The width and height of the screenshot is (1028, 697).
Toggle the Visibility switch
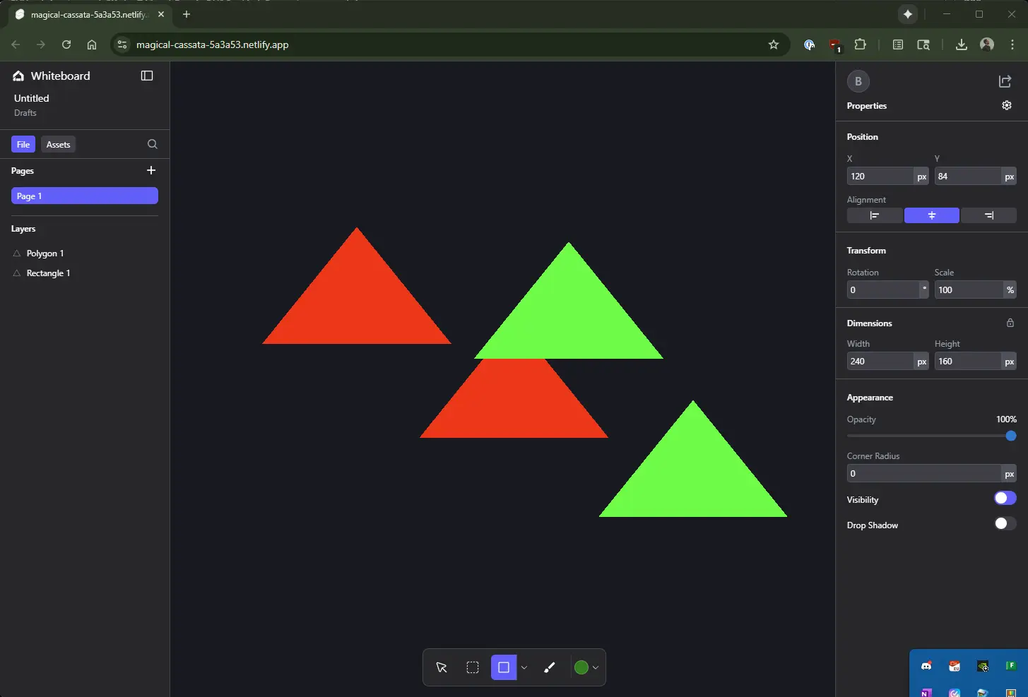[1005, 499]
